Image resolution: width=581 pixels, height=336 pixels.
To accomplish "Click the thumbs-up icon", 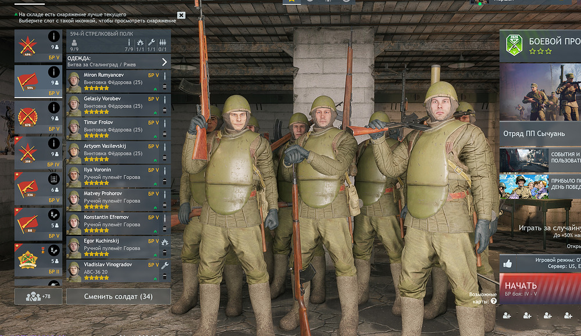I will (x=508, y=264).
